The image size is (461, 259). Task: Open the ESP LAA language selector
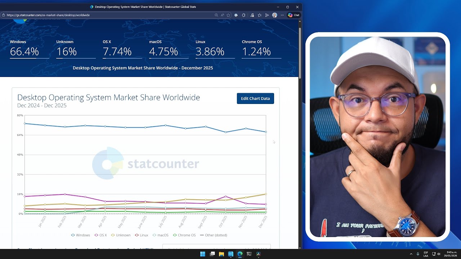pyautogui.click(x=426, y=254)
